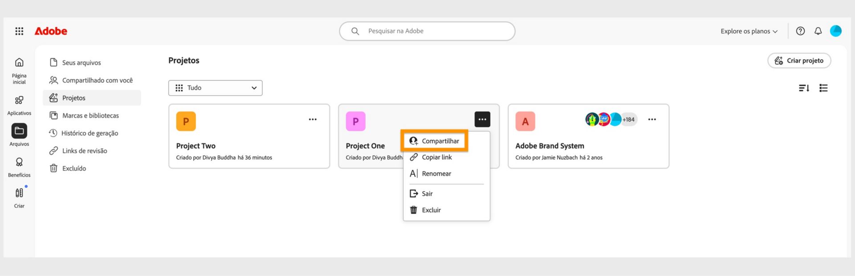Click 'Criado por Jamie Nuzbach há 2 anos'
This screenshot has width=855, height=276.
click(x=559, y=157)
